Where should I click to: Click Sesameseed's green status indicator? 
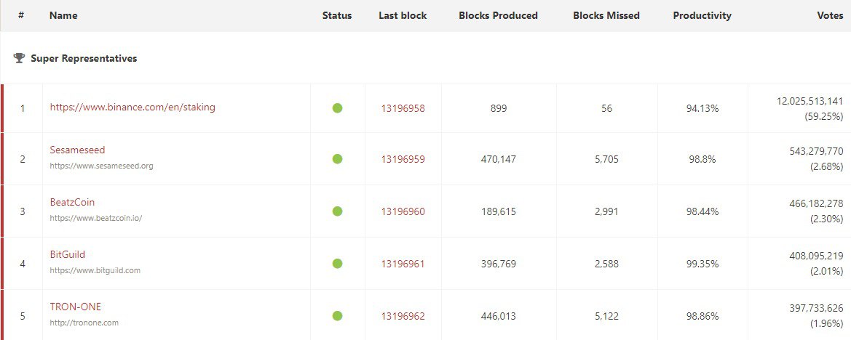(x=337, y=159)
